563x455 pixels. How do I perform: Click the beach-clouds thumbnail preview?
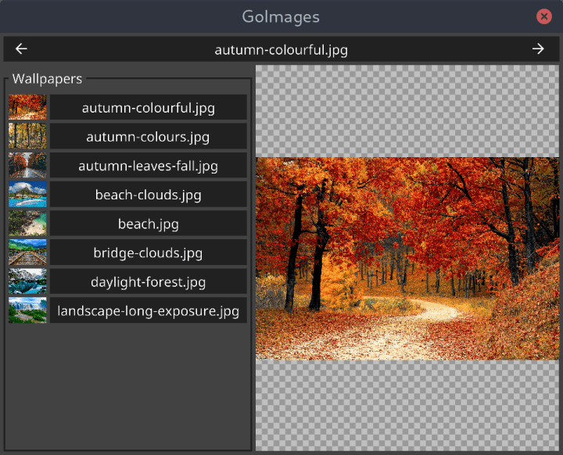[27, 195]
